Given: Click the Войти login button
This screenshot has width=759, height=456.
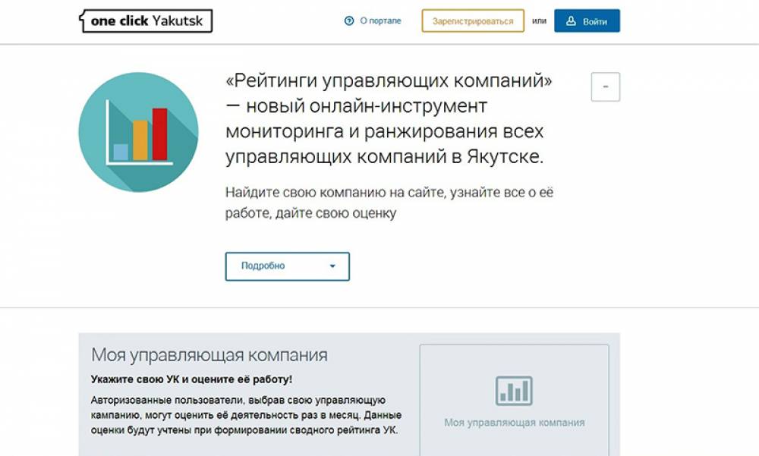Looking at the screenshot, I should (587, 21).
